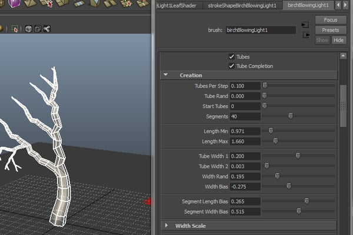Image resolution: width=353 pixels, height=235 pixels.
Task: Select the birchBlowingLight1 tab
Action: point(307,5)
